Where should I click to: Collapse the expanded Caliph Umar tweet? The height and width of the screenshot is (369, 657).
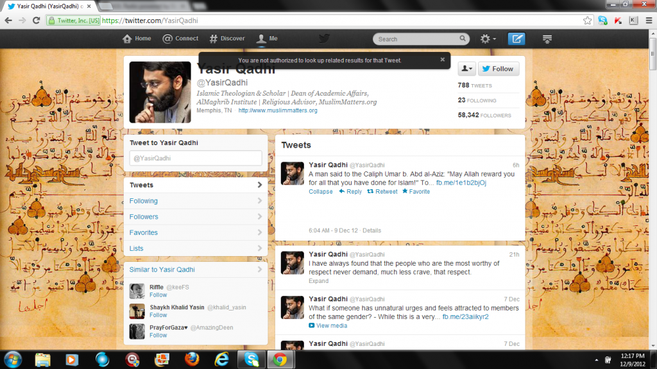(321, 192)
